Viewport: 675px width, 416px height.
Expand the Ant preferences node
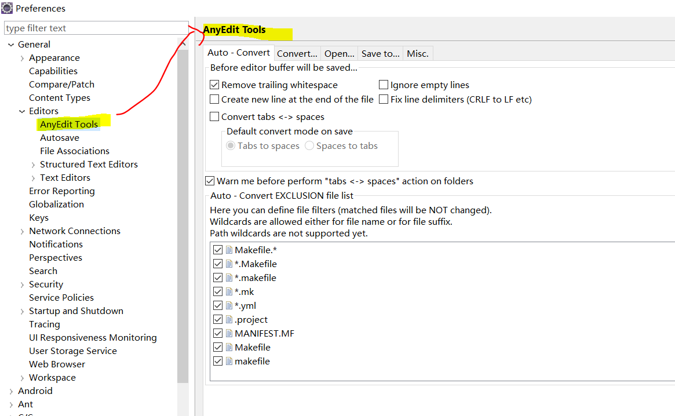[11, 405]
